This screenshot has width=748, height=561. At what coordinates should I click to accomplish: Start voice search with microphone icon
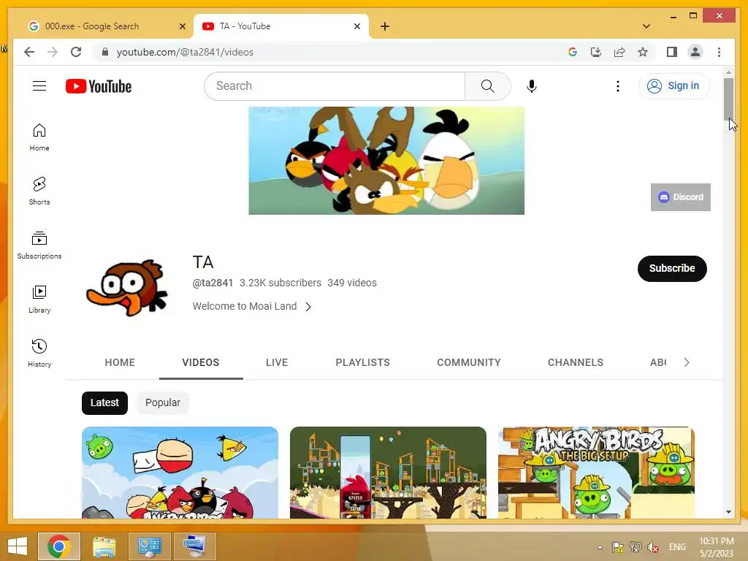coord(532,86)
